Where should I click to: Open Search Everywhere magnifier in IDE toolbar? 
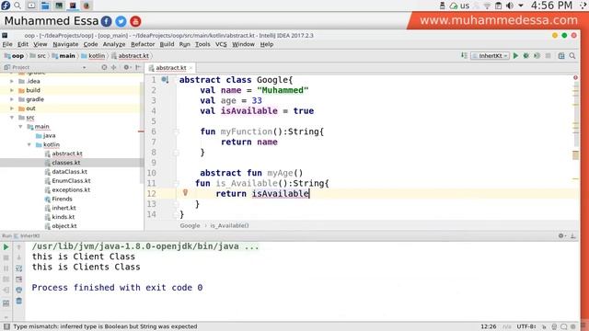point(572,55)
